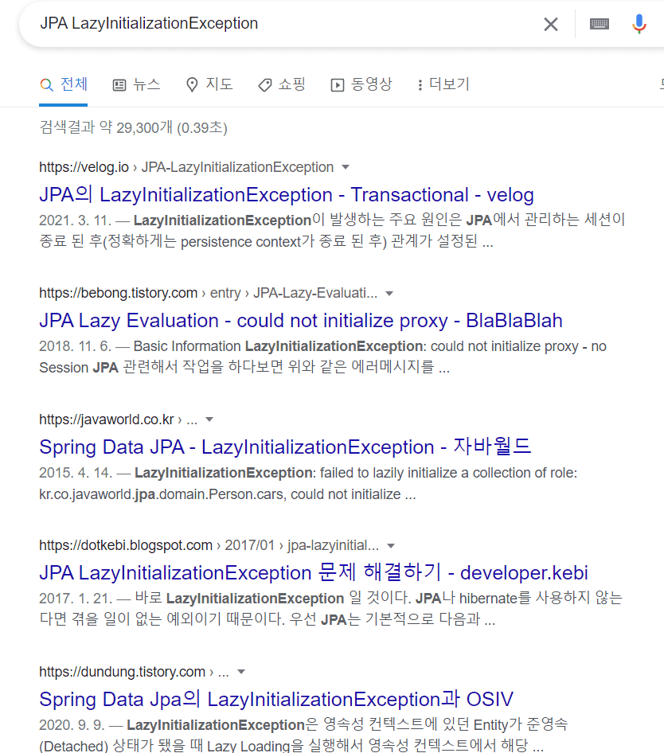Click the https://dundung.tistory.com breadcrumb URL

(122, 671)
